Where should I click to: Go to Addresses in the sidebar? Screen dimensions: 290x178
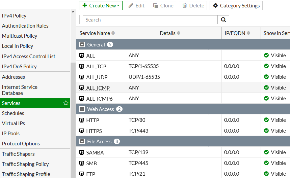tap(14, 77)
